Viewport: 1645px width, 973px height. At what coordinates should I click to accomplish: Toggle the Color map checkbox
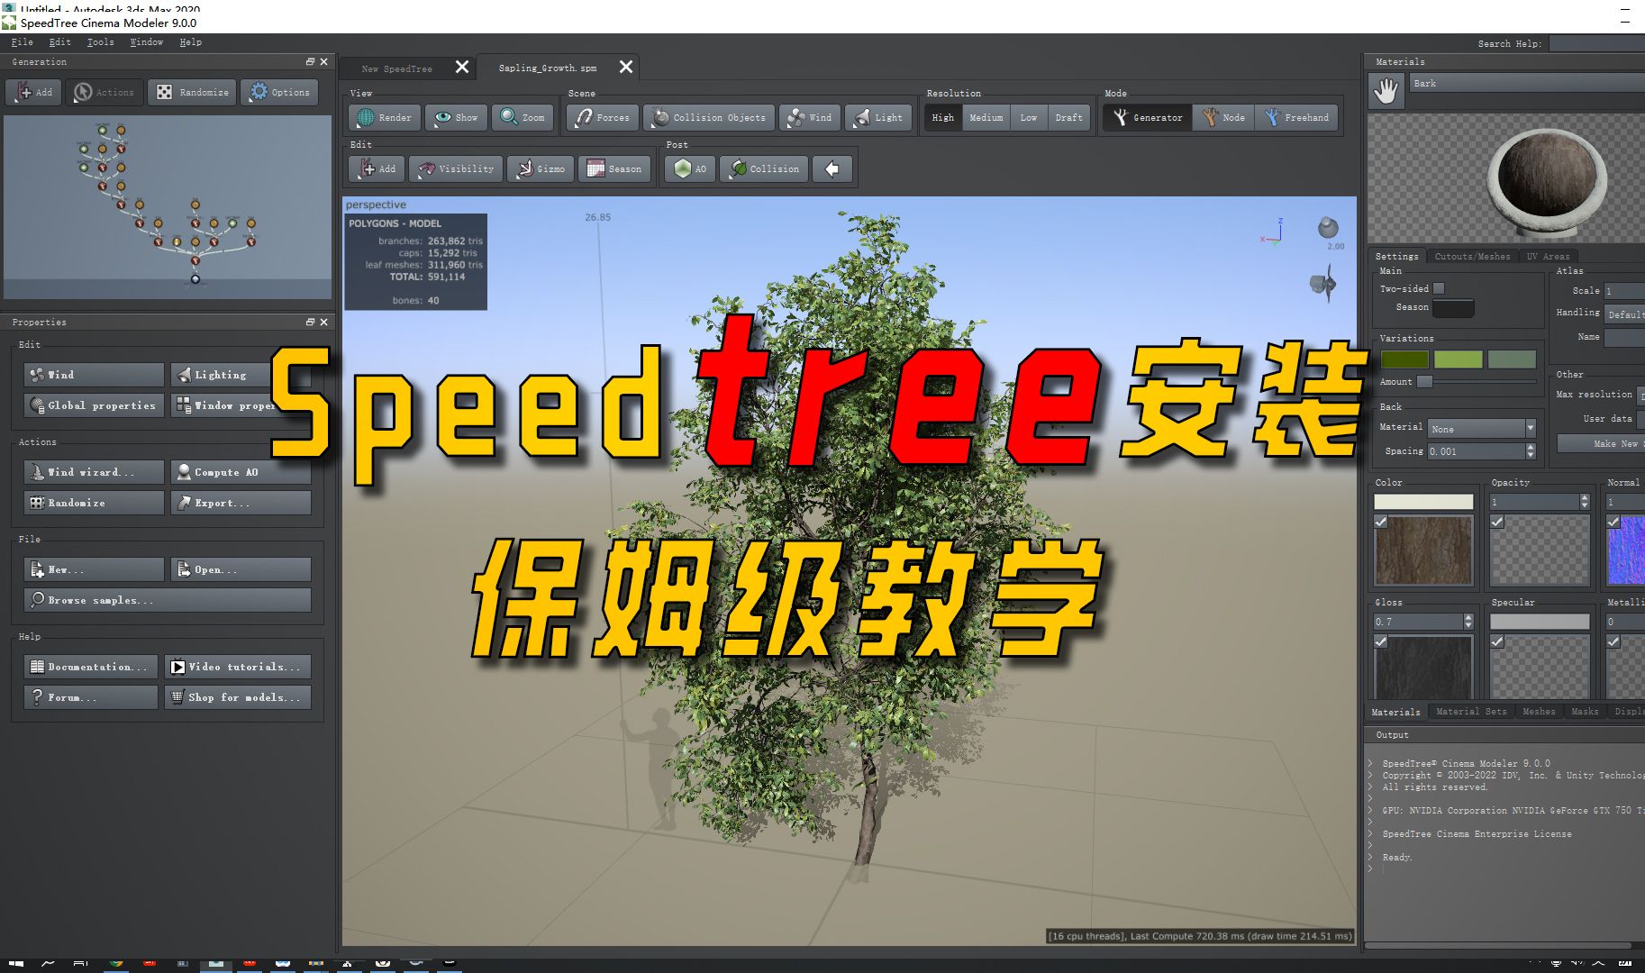(1381, 522)
